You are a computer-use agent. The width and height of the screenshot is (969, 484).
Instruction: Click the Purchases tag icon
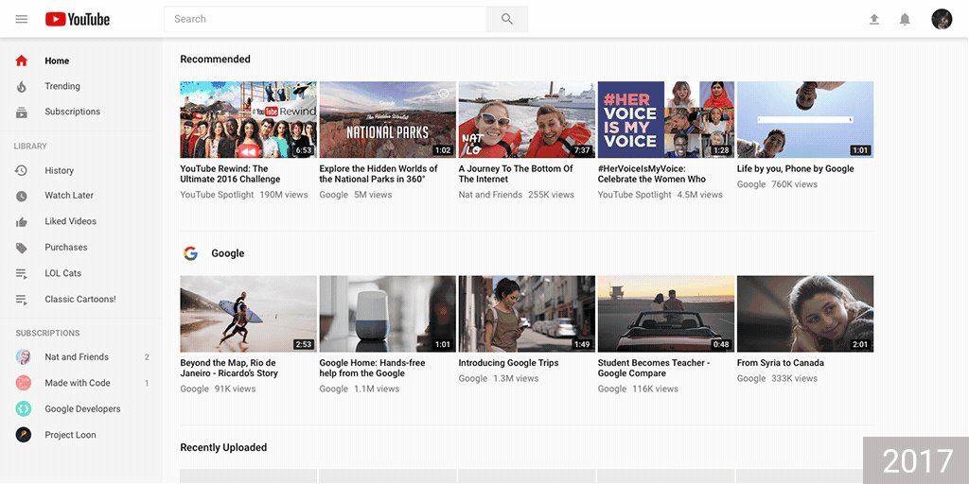coord(22,249)
